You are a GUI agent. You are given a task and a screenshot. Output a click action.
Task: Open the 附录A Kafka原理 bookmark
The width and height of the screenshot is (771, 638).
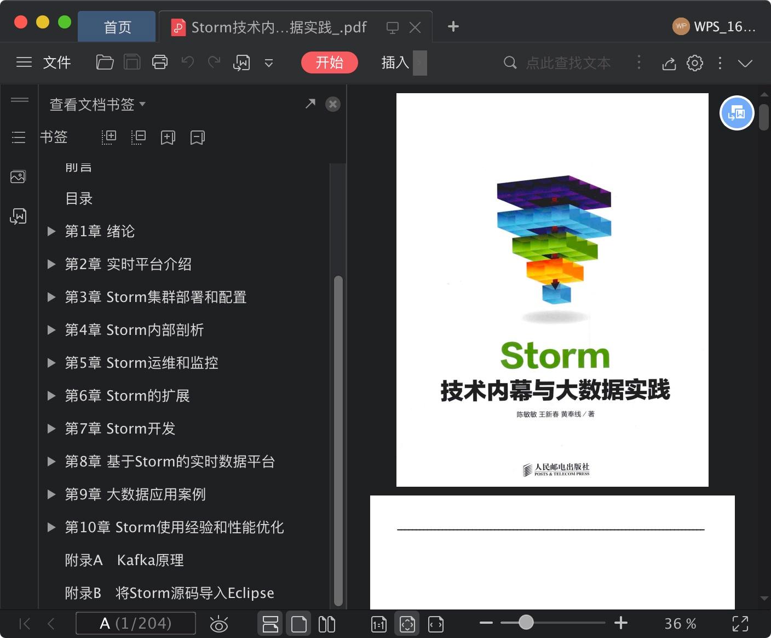[x=124, y=560]
